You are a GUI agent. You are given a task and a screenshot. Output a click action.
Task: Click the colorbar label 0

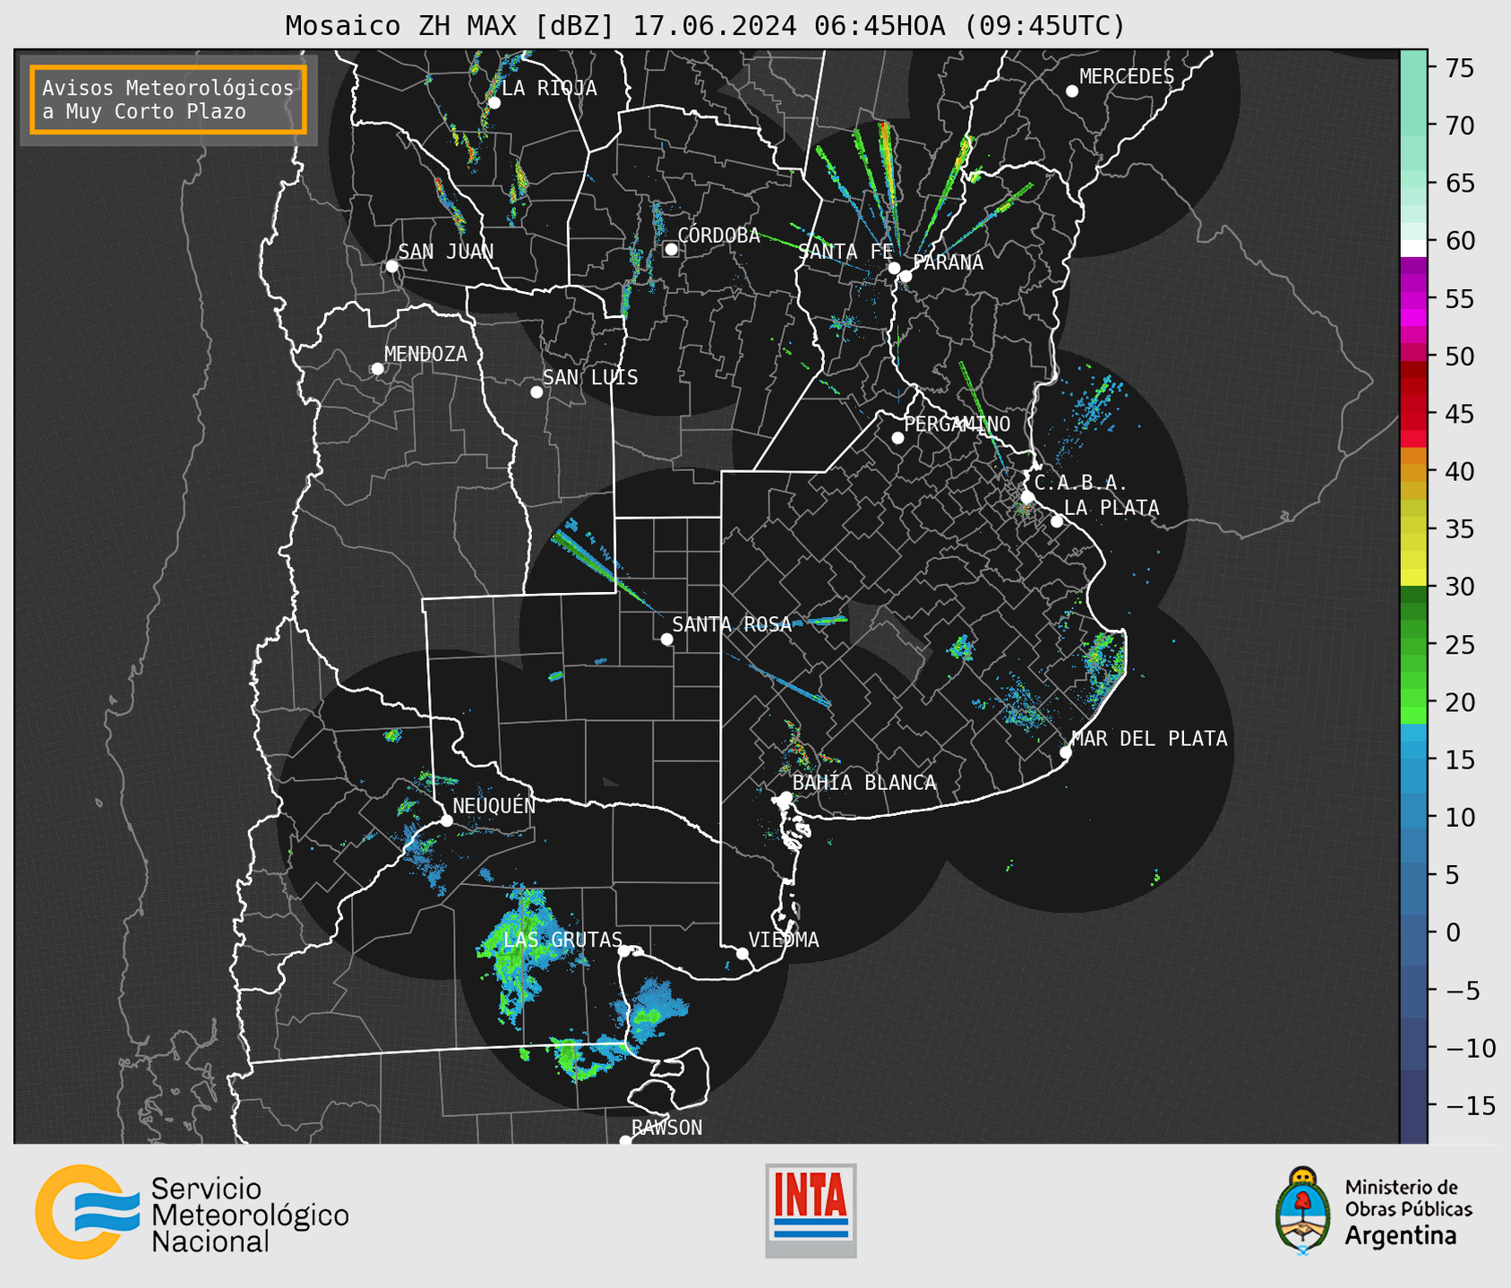click(x=1453, y=933)
